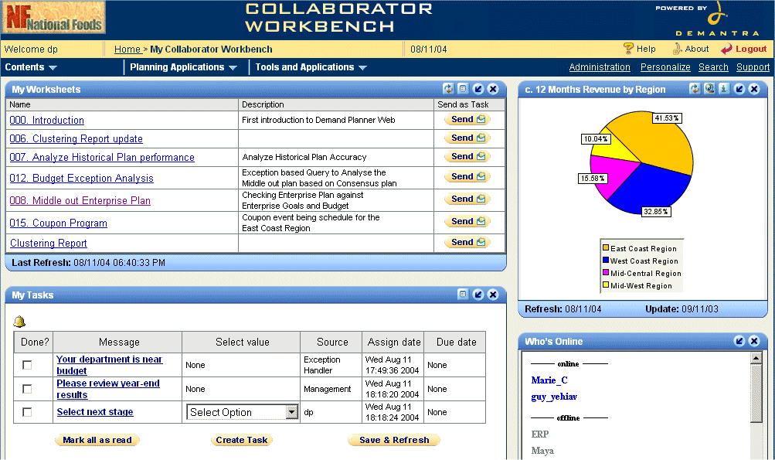Send 015. Coupon Program as task

coord(467,221)
